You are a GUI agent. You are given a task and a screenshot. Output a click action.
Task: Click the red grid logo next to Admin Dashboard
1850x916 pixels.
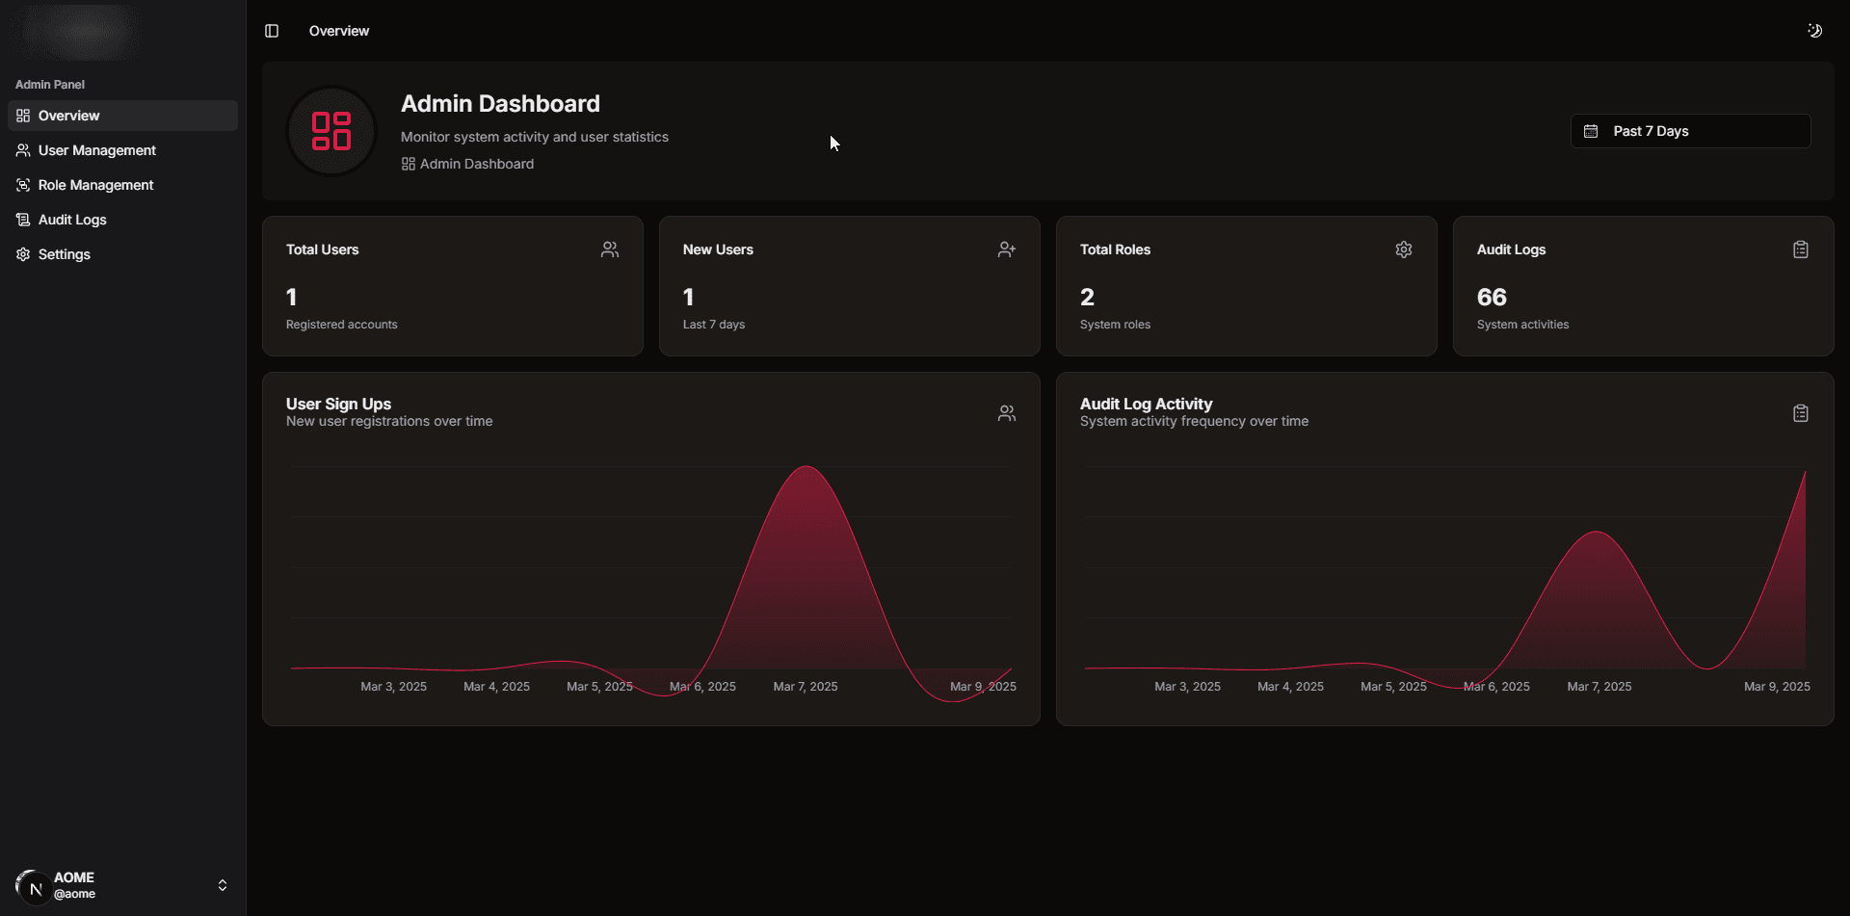click(x=330, y=130)
